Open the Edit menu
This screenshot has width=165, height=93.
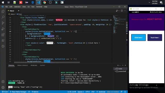pos(11,7)
